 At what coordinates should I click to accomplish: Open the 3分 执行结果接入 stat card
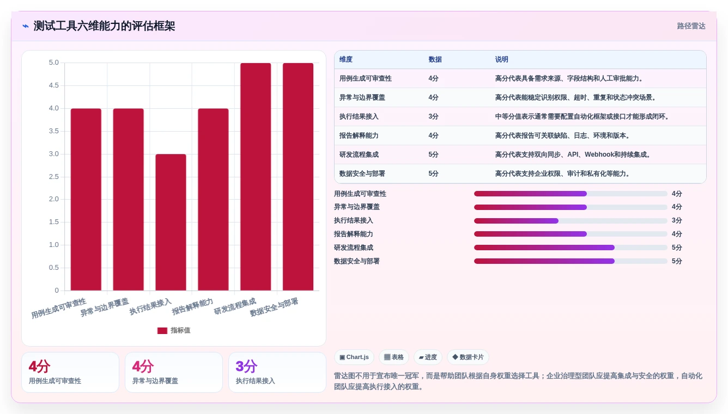pos(277,373)
